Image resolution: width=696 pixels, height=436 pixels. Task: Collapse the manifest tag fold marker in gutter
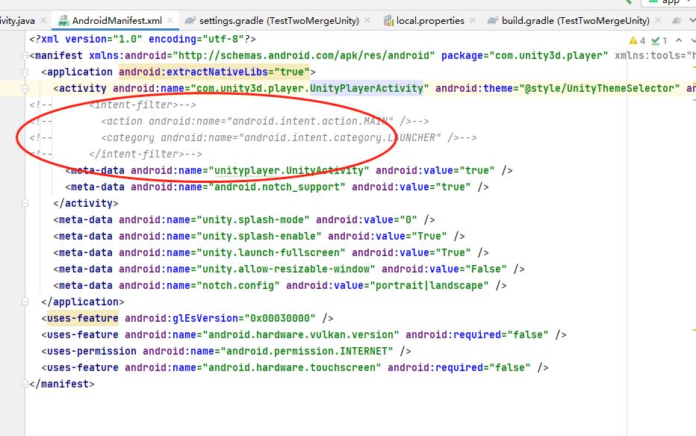[x=25, y=55]
